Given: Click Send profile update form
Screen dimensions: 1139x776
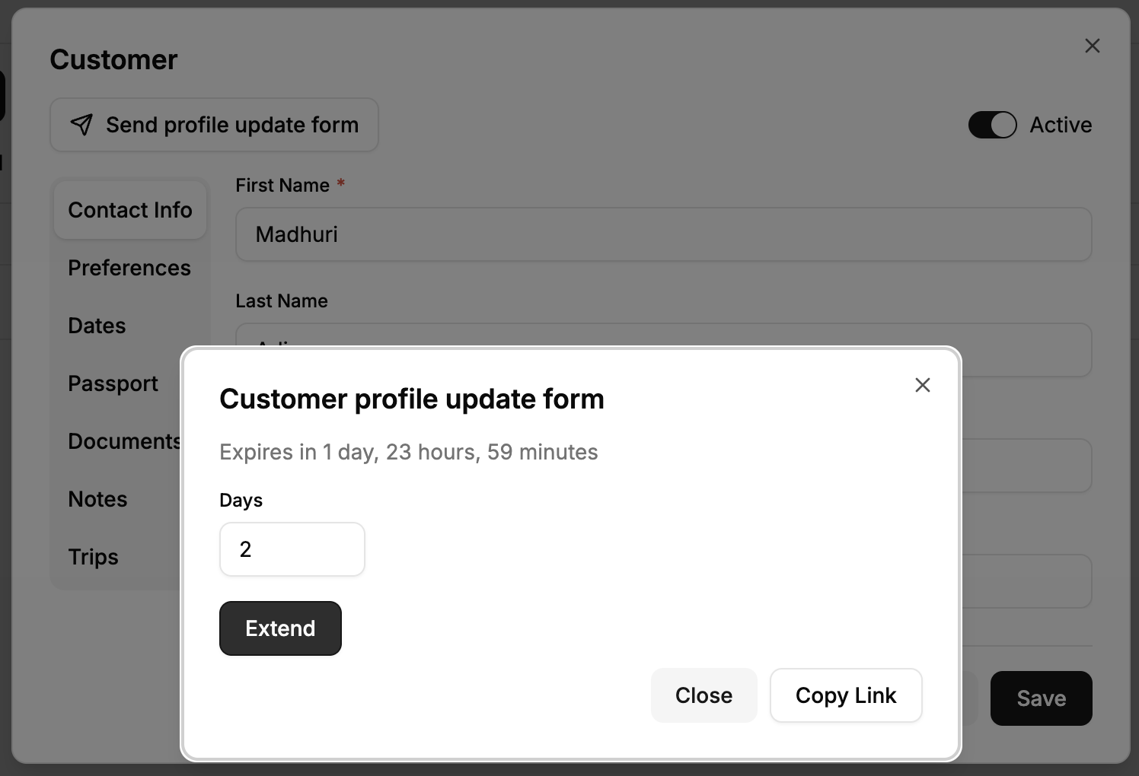Looking at the screenshot, I should pyautogui.click(x=214, y=125).
